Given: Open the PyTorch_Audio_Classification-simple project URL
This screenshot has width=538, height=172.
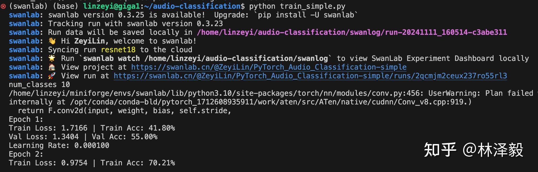Looking at the screenshot, I should pyautogui.click(x=268, y=67).
